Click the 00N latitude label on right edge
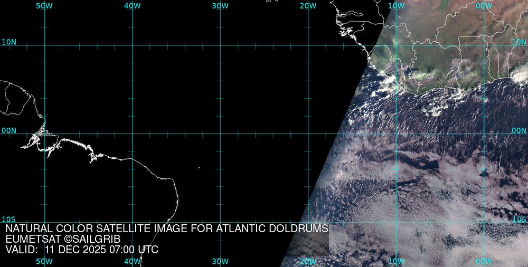The image size is (528, 267). (x=519, y=130)
